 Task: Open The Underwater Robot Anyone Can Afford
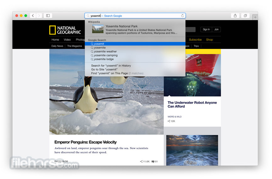[192, 104]
